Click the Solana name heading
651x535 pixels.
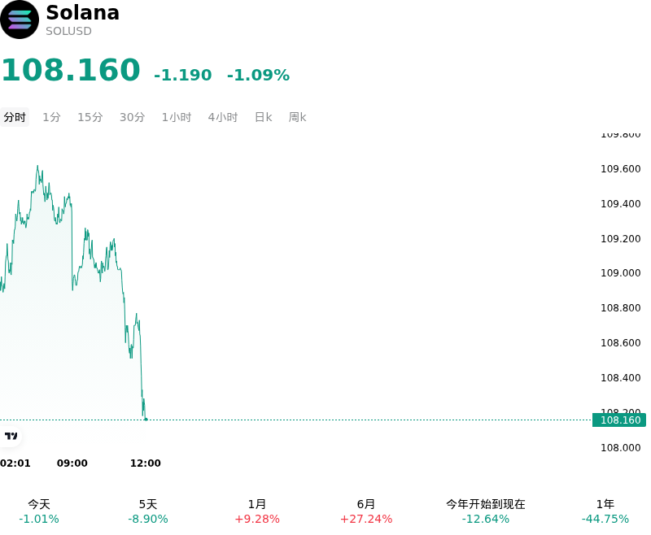(x=83, y=12)
